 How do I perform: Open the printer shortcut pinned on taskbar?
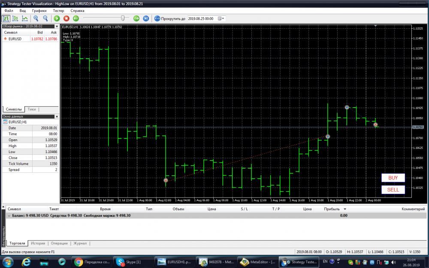click(44, 262)
